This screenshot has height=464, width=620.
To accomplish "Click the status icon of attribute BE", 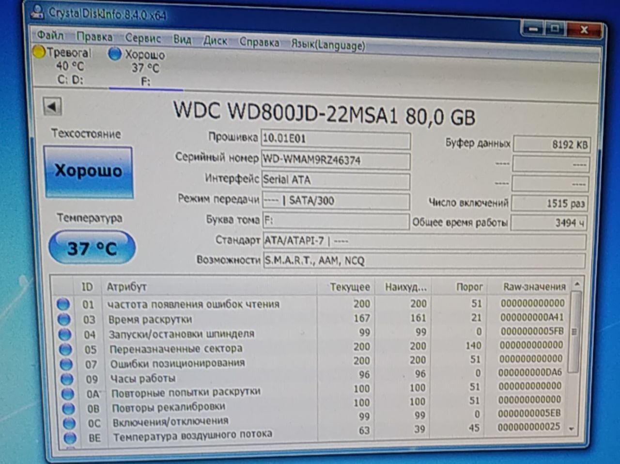I will point(71,438).
